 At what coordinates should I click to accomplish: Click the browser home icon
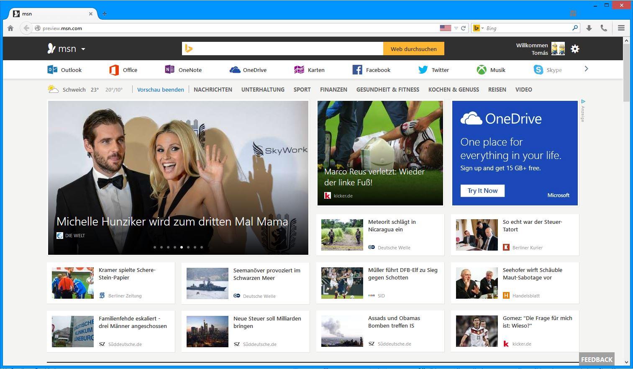[10, 28]
